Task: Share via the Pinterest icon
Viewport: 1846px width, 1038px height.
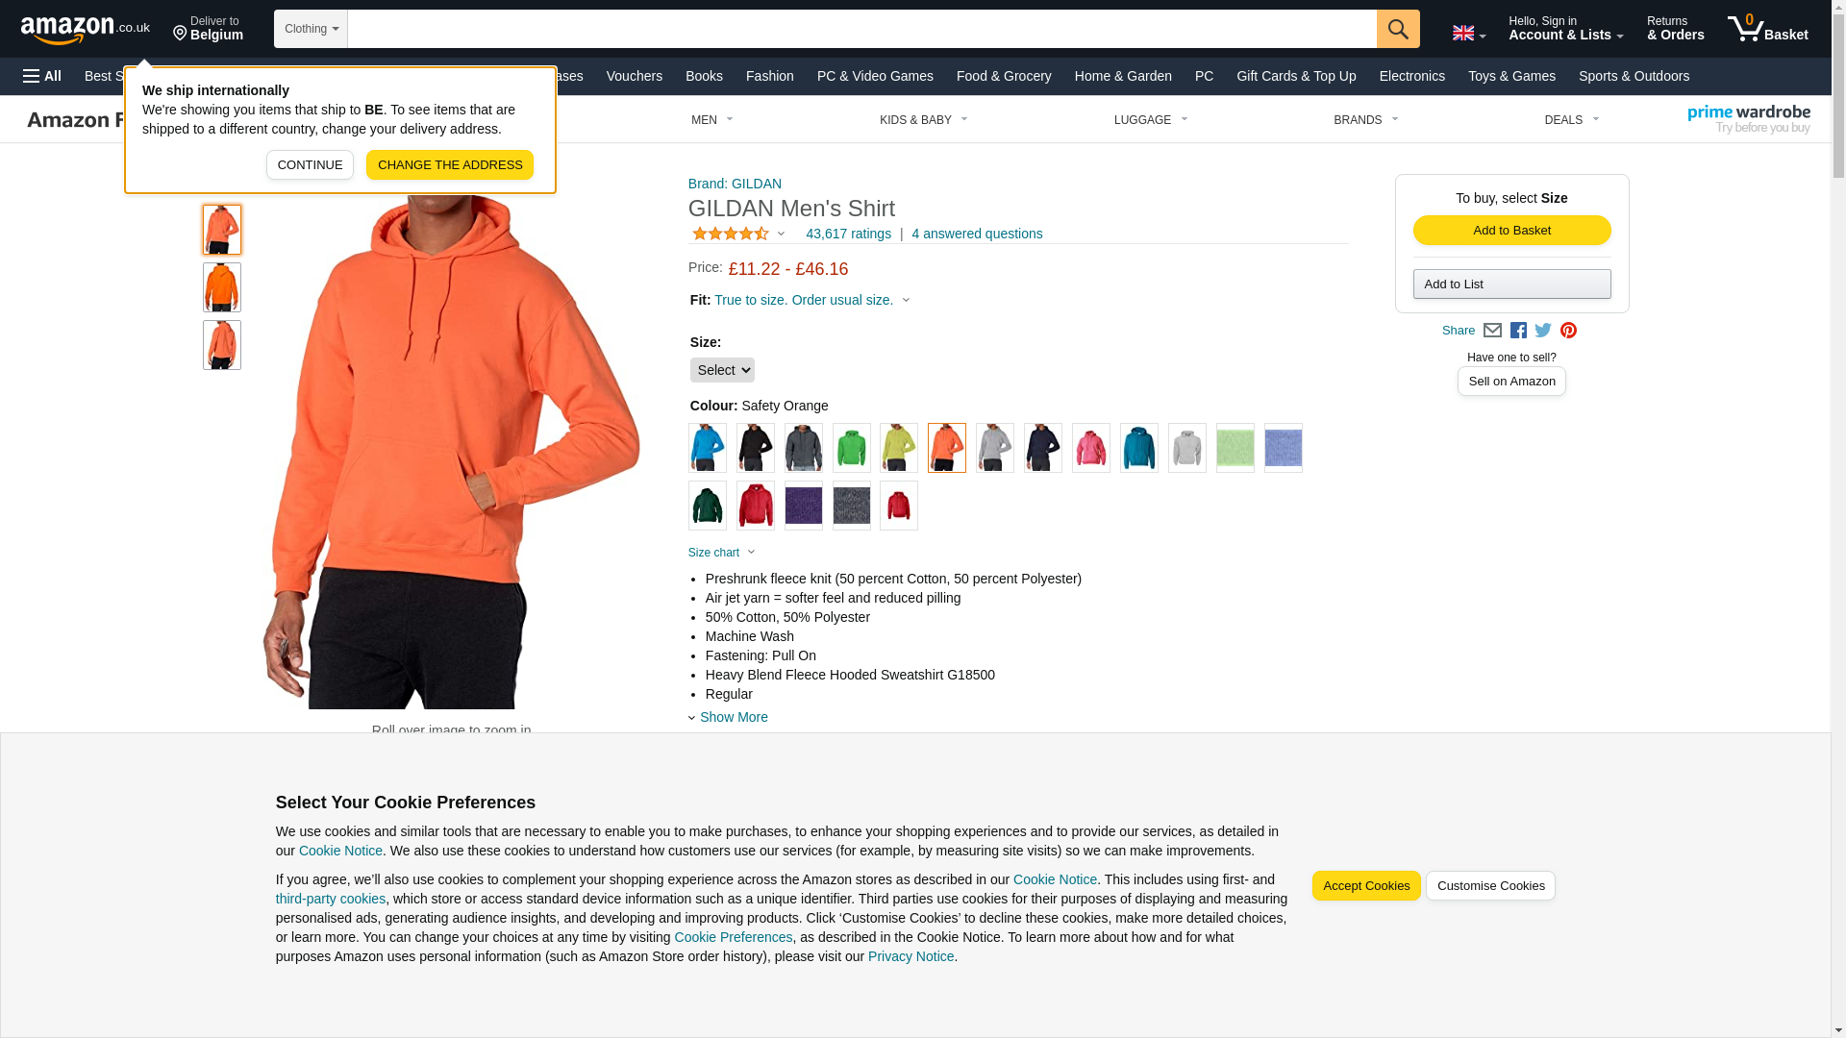Action: pos(1568,331)
